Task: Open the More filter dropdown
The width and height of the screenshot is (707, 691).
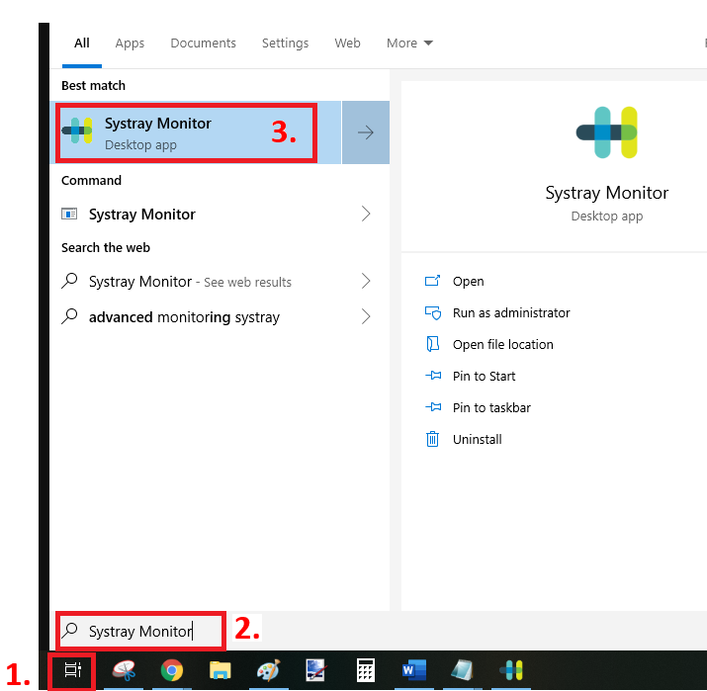Action: (409, 43)
